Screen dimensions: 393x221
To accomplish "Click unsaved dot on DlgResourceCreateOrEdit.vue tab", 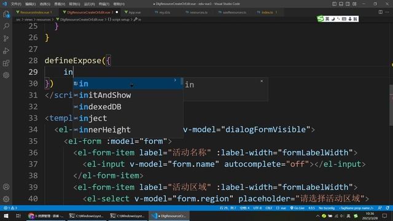I will [x=117, y=12].
